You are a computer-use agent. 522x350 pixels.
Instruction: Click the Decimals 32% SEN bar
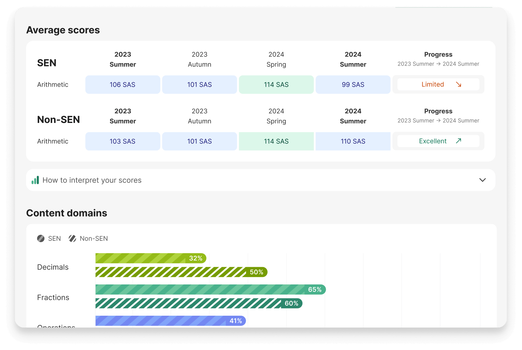coord(151,258)
